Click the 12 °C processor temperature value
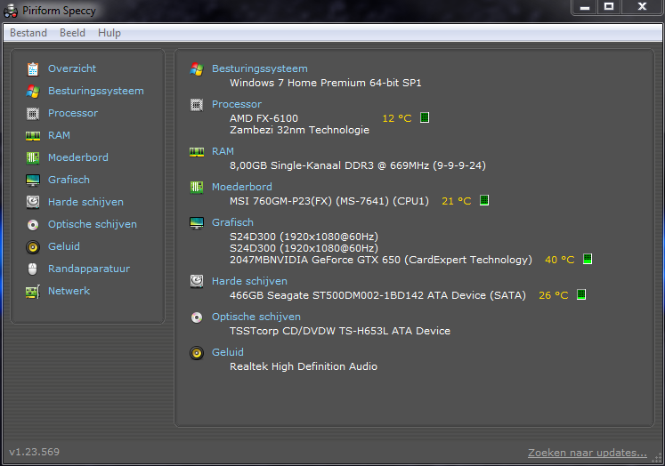The height and width of the screenshot is (466, 665). 397,118
